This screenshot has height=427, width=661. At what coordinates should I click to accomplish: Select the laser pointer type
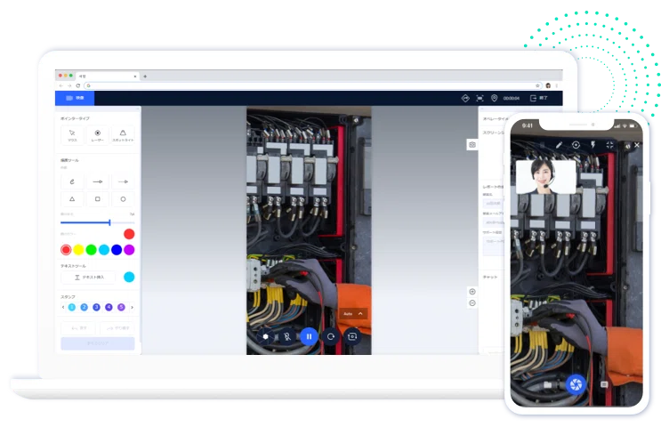pyautogui.click(x=97, y=134)
